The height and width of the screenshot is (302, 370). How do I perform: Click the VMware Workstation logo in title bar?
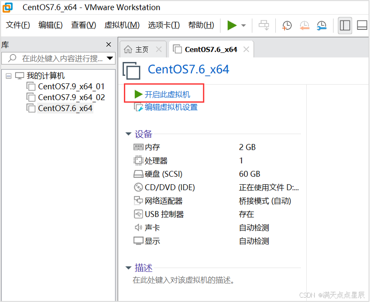[x=8, y=8]
